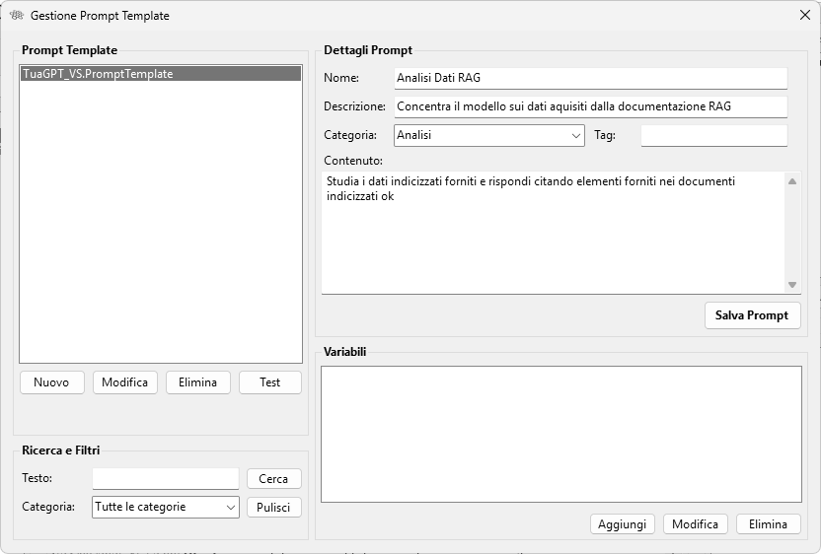Click the Testo search field
821x554 pixels.
pyautogui.click(x=166, y=479)
